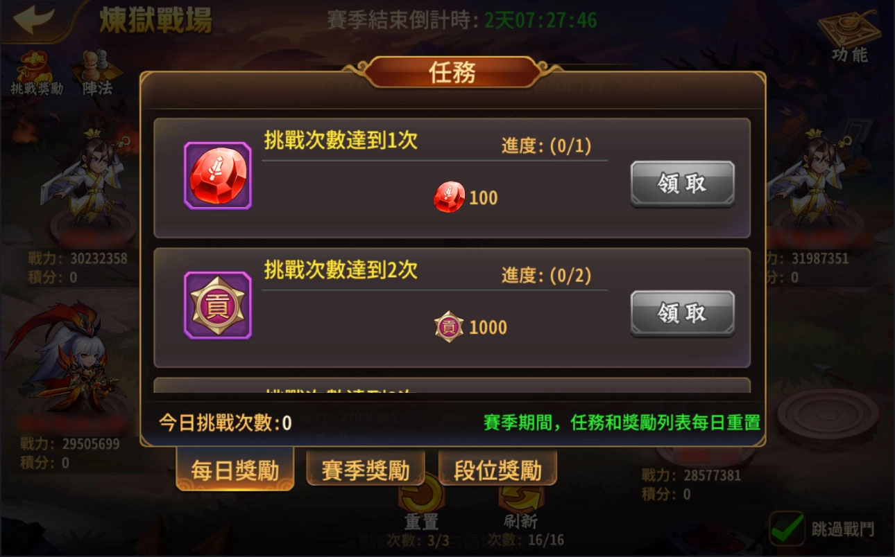
Task: Tap the small medal beside 1000
Action: 449,327
